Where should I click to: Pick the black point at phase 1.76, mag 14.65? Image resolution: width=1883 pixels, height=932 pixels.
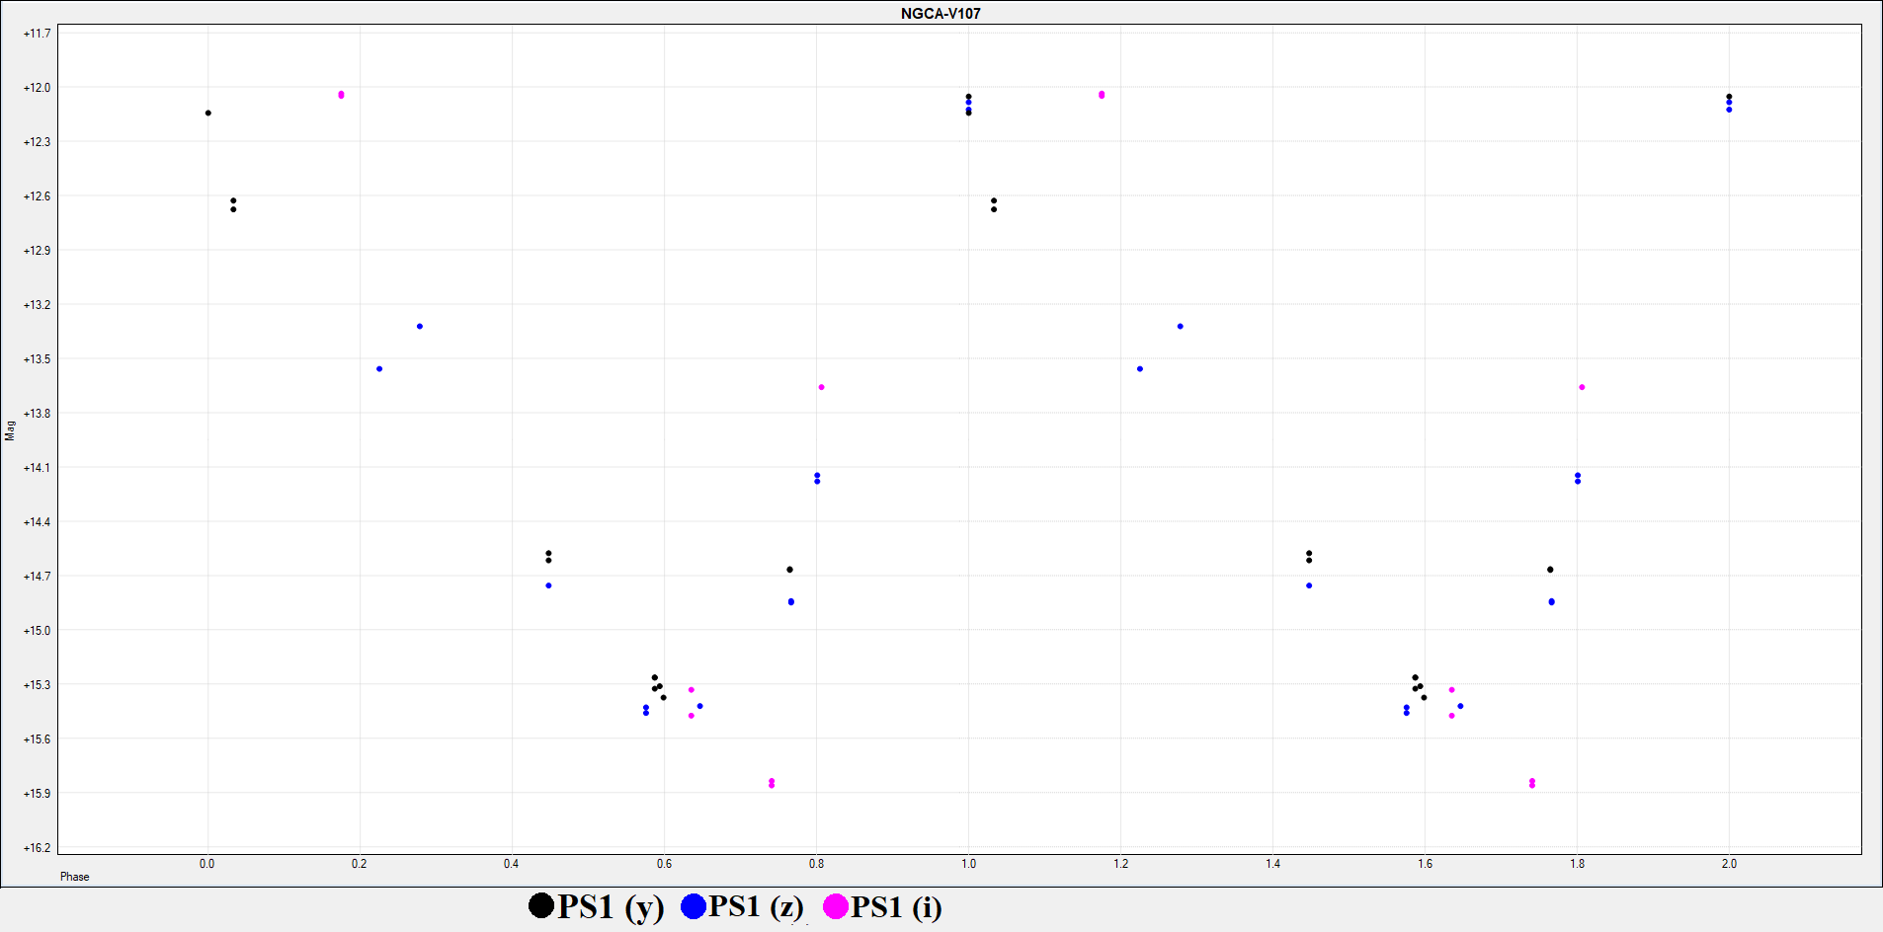(1550, 570)
